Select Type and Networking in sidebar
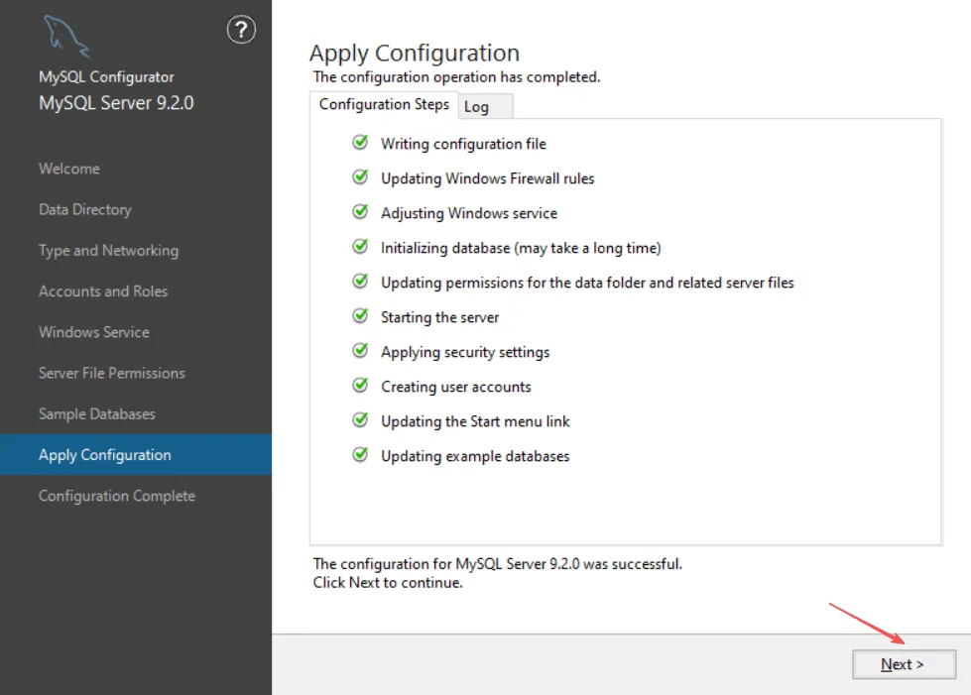971x695 pixels. pos(108,250)
